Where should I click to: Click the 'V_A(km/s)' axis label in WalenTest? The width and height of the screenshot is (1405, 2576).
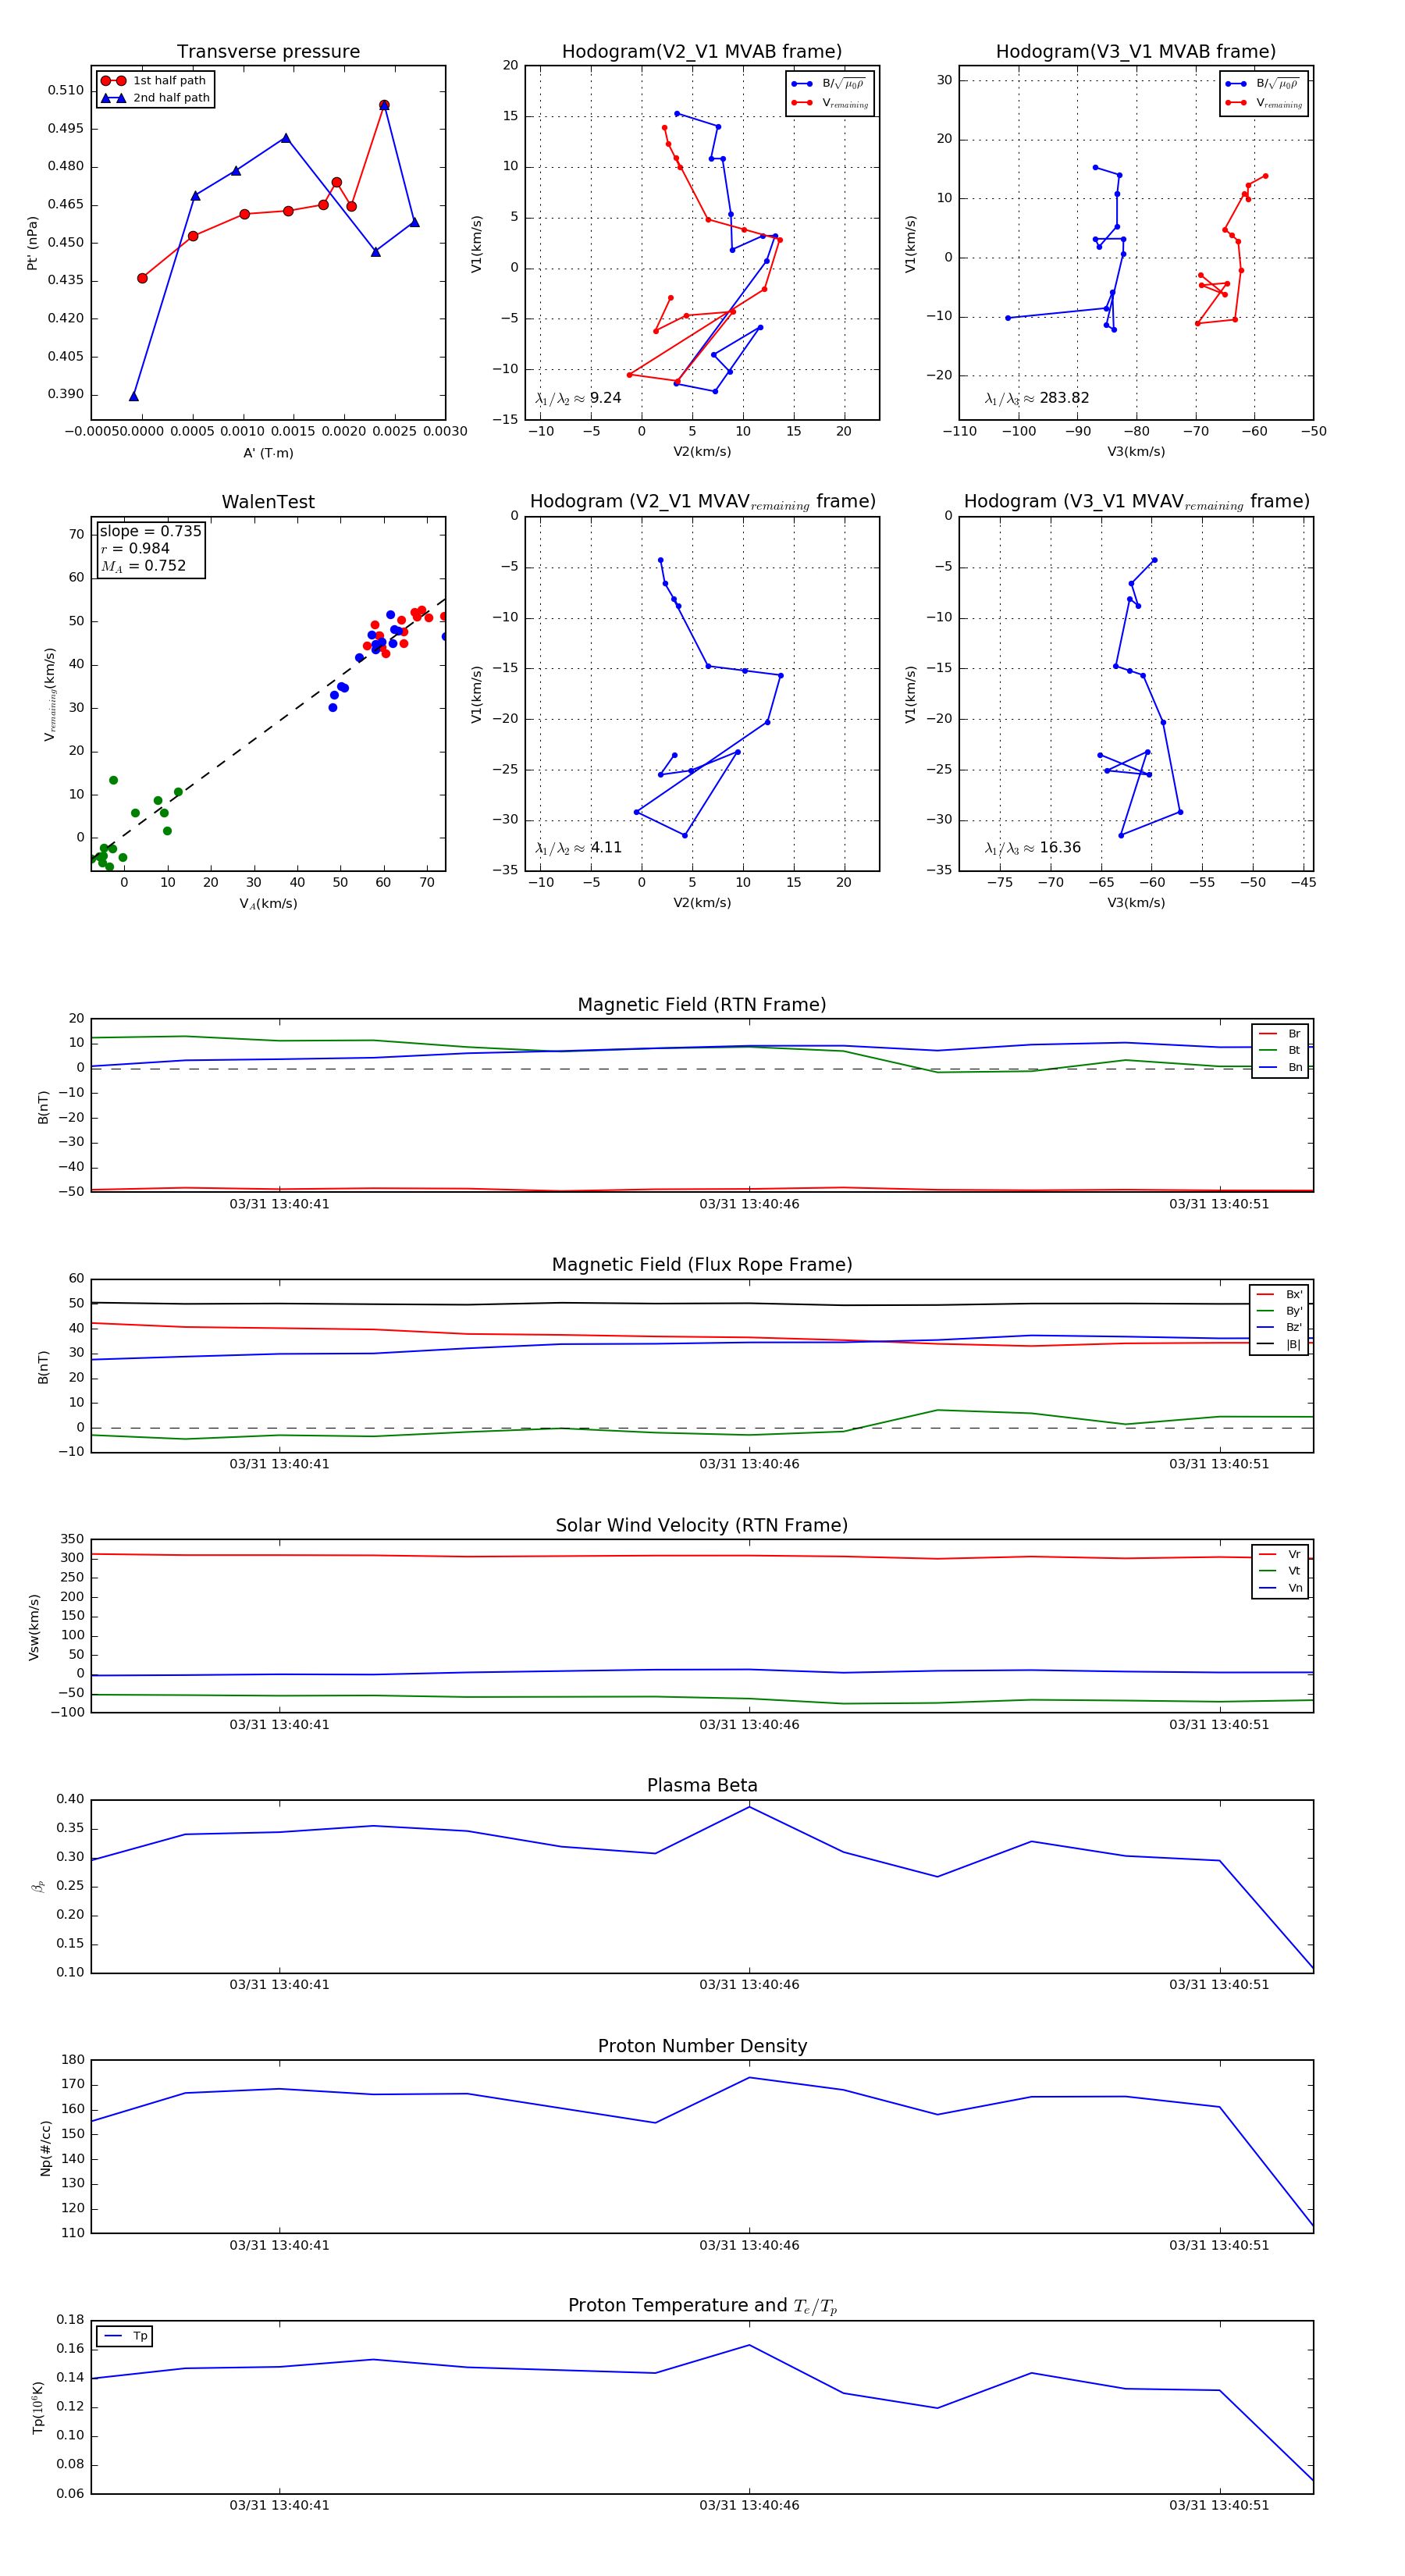click(268, 904)
